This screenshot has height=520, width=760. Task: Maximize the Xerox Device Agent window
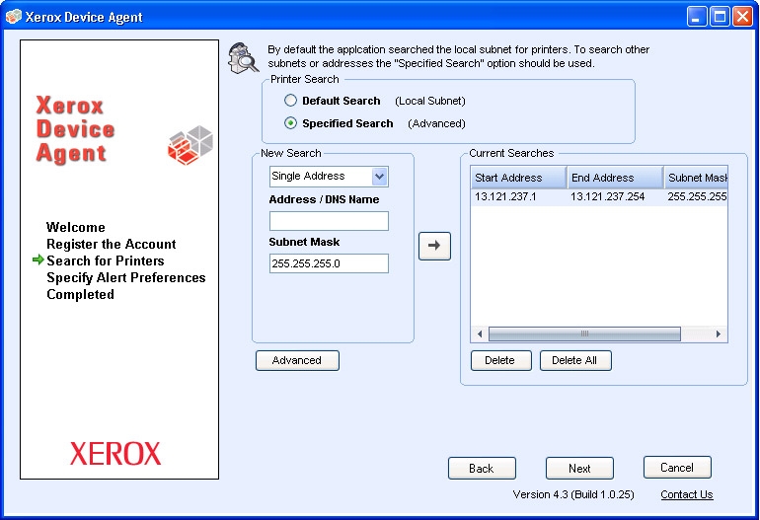[720, 17]
